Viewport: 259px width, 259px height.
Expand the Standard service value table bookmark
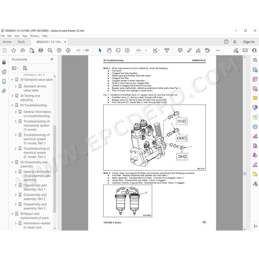tap(16, 86)
